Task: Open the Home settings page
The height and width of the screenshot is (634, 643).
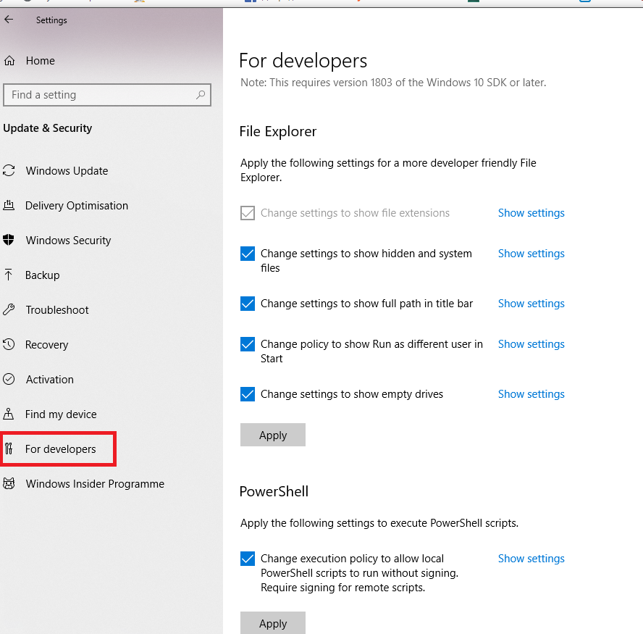Action: (x=41, y=61)
